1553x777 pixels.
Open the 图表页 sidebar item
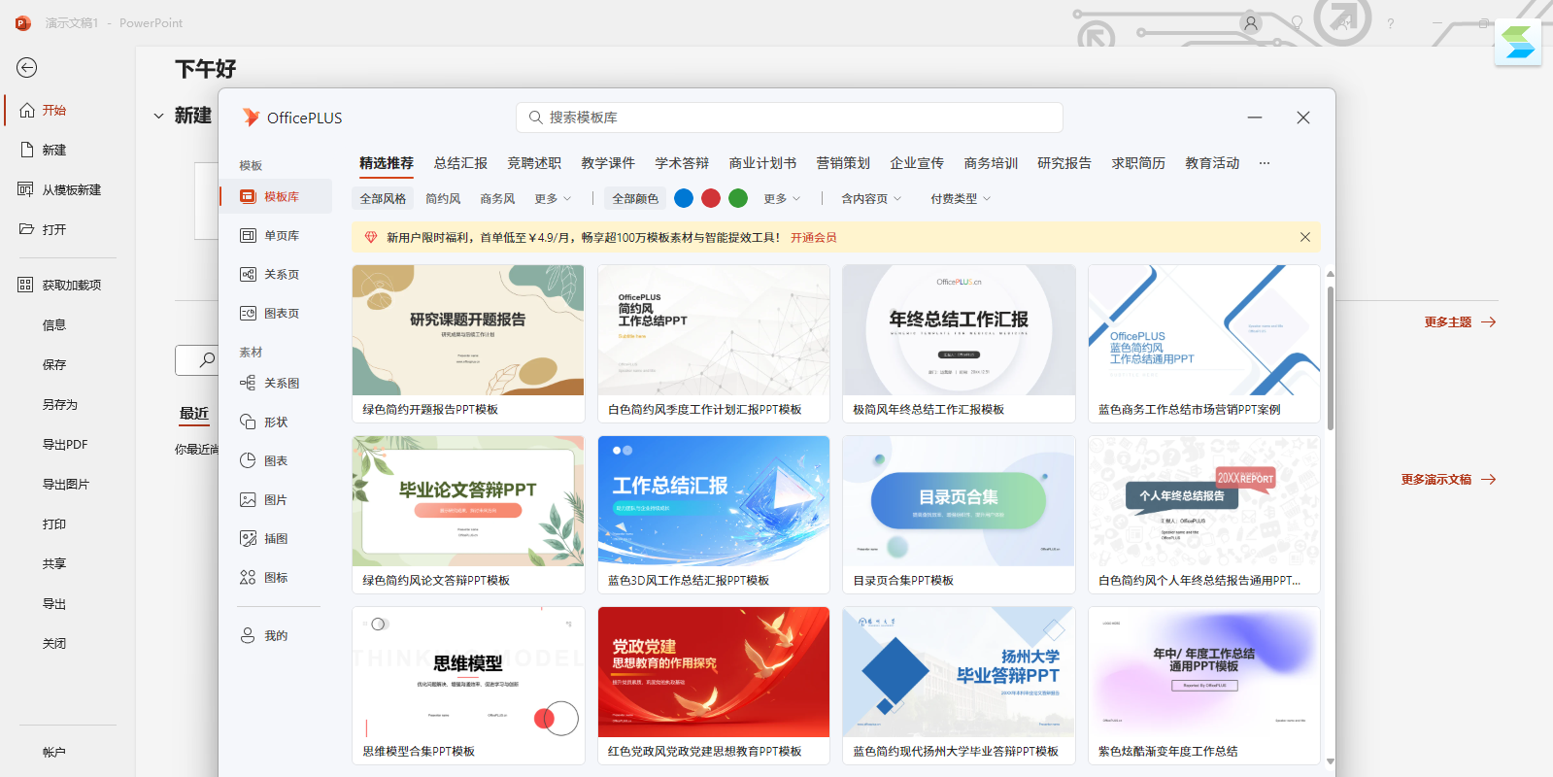[x=281, y=314]
